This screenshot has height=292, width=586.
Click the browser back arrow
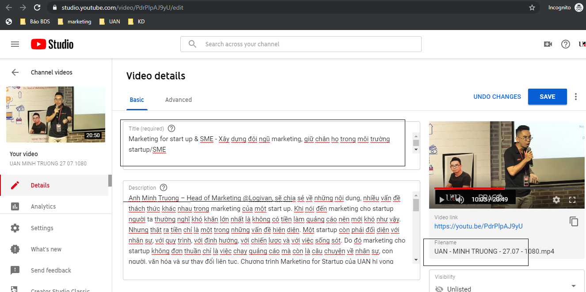point(9,7)
